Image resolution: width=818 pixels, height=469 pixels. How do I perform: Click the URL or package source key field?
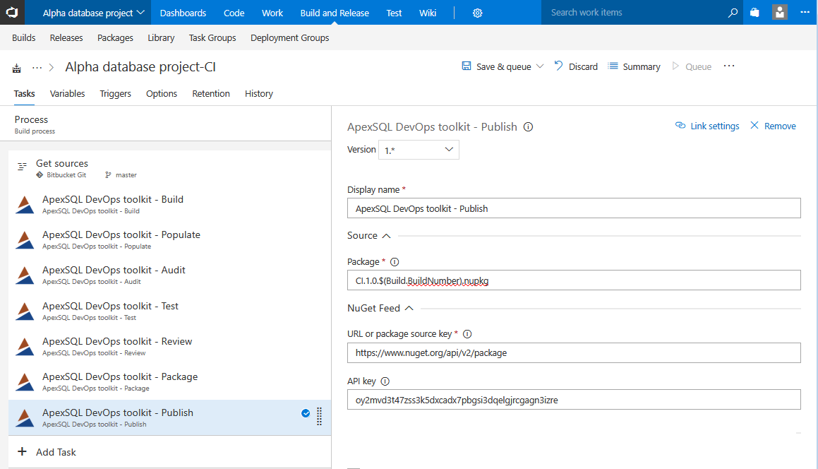[x=574, y=352]
